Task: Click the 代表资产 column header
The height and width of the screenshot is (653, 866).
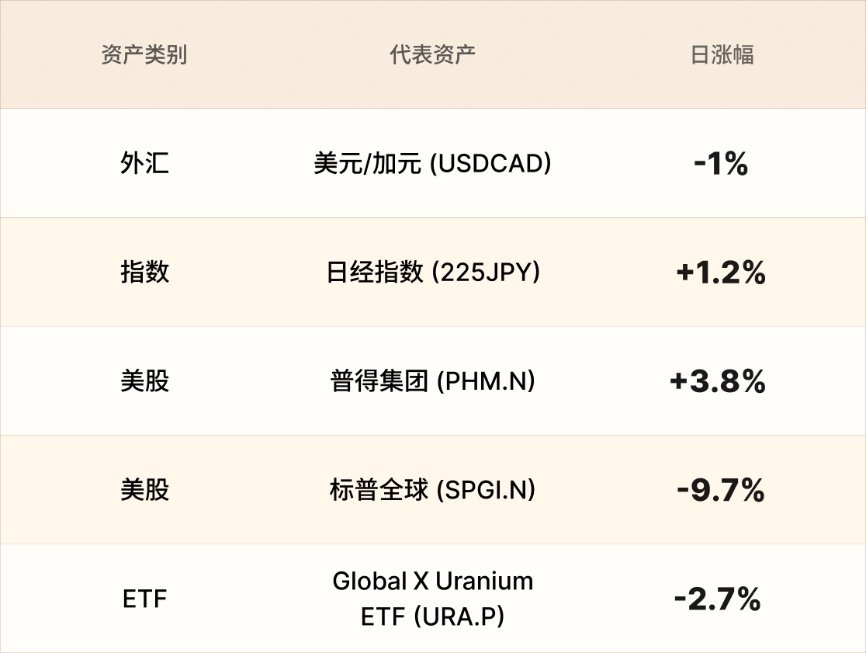Action: [432, 55]
